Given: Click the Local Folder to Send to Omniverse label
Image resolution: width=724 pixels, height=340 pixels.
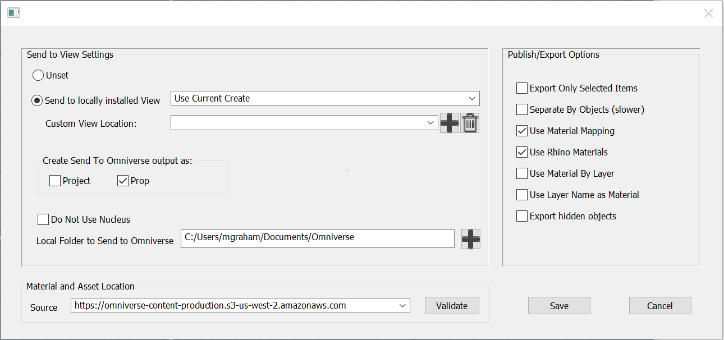Looking at the screenshot, I should pos(105,241).
